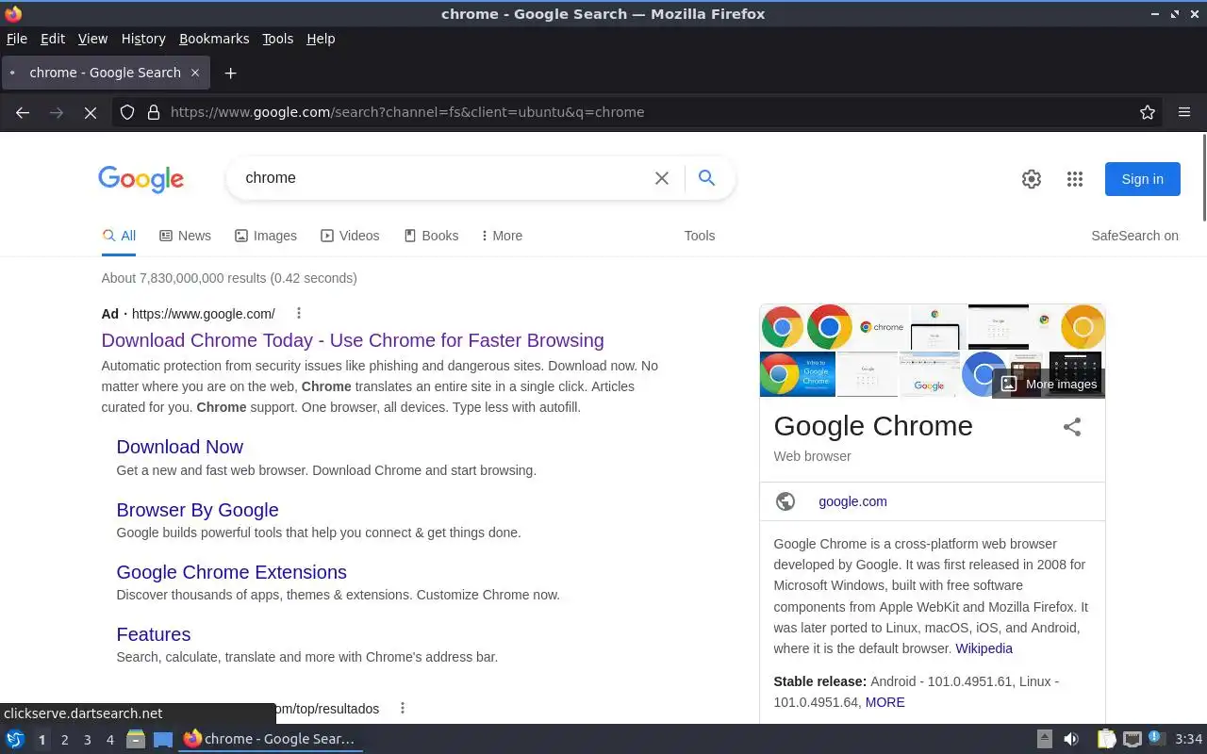
Task: Open the Download Now sitelink
Action: 179,447
